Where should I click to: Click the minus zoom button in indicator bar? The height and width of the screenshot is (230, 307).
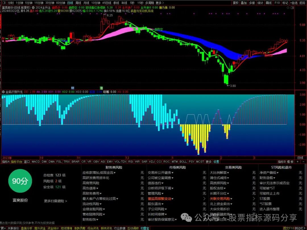coord(304,162)
